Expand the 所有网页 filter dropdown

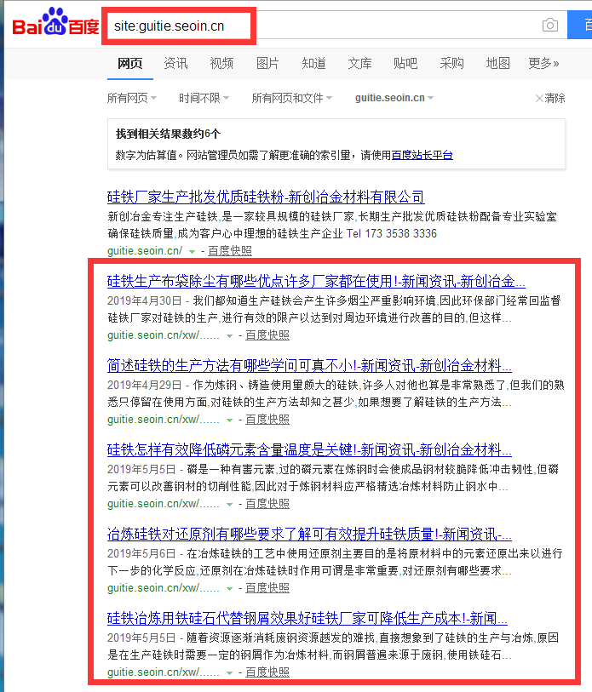[x=132, y=98]
